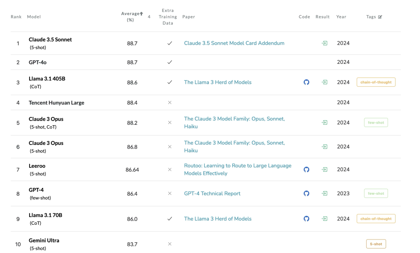Click the 88.2 average score
The width and height of the screenshot is (420, 253).
pos(132,123)
